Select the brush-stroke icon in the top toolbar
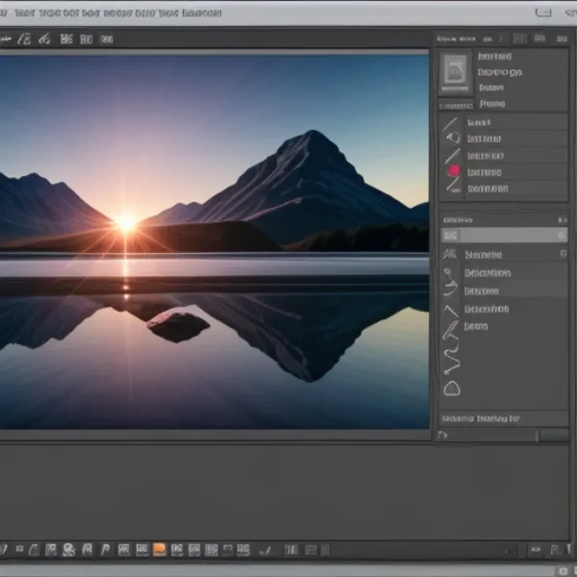The image size is (577, 577). click(44, 39)
